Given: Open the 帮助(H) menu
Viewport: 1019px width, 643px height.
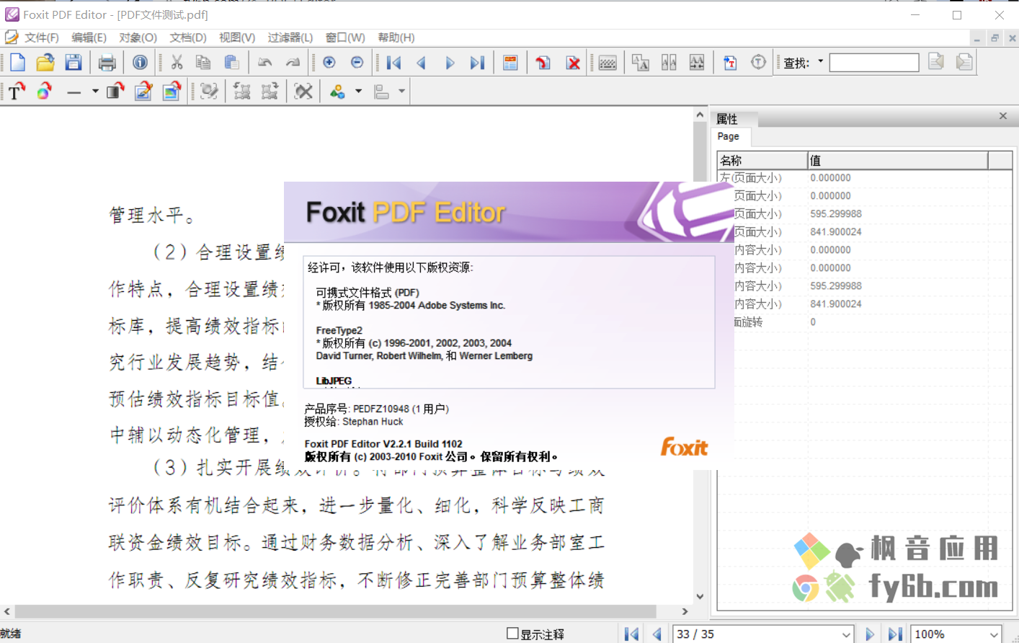Looking at the screenshot, I should click(x=396, y=37).
